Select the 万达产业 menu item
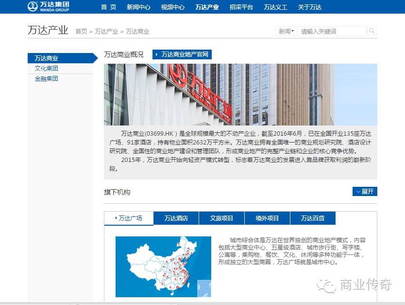 207,7
